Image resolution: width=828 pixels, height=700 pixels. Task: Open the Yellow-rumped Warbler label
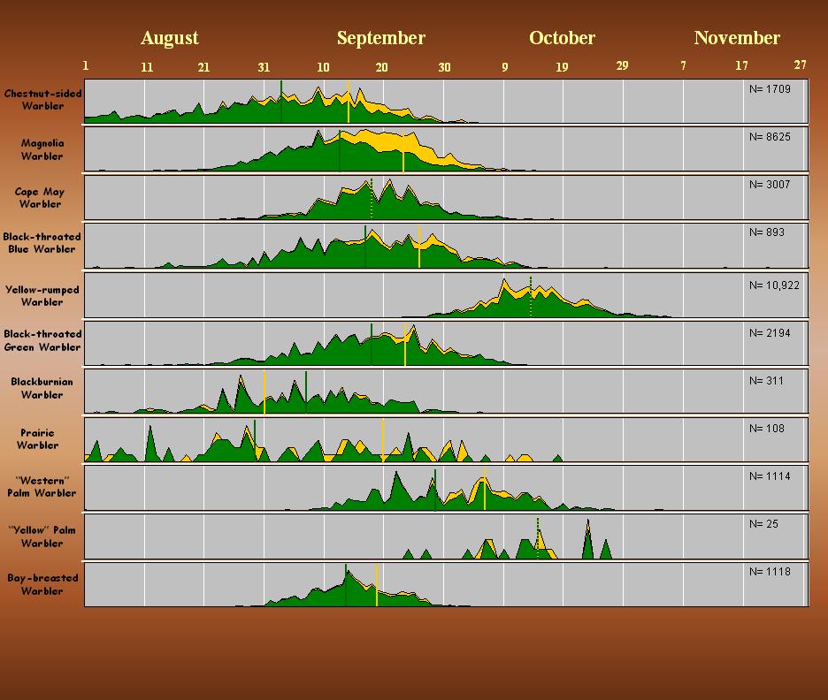tap(42, 295)
